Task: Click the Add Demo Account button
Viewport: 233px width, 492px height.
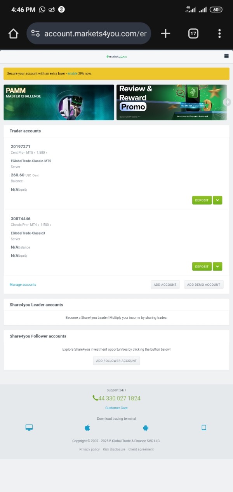Action: (x=204, y=285)
